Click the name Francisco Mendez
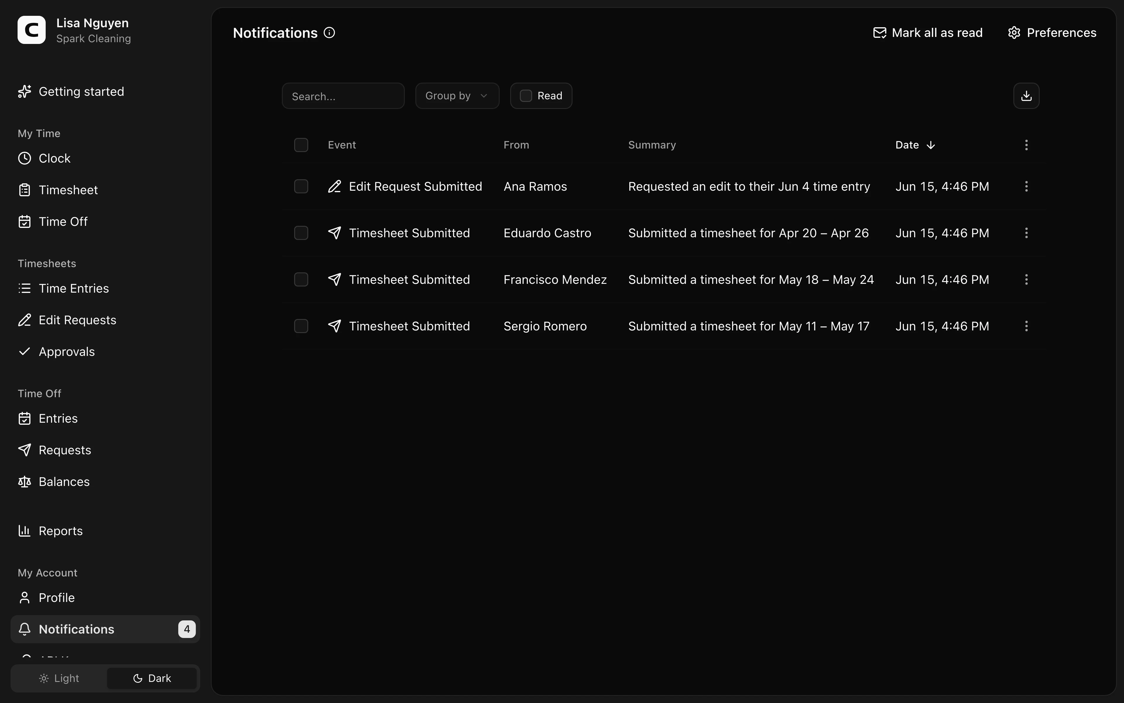 click(x=555, y=279)
